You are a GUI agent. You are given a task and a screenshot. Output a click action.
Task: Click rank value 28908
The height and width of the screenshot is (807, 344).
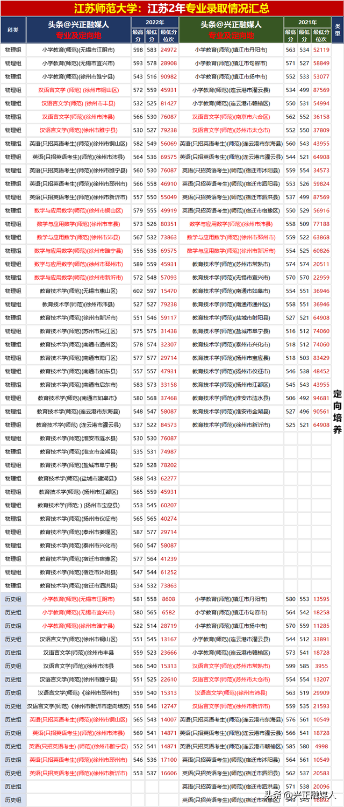[169, 63]
